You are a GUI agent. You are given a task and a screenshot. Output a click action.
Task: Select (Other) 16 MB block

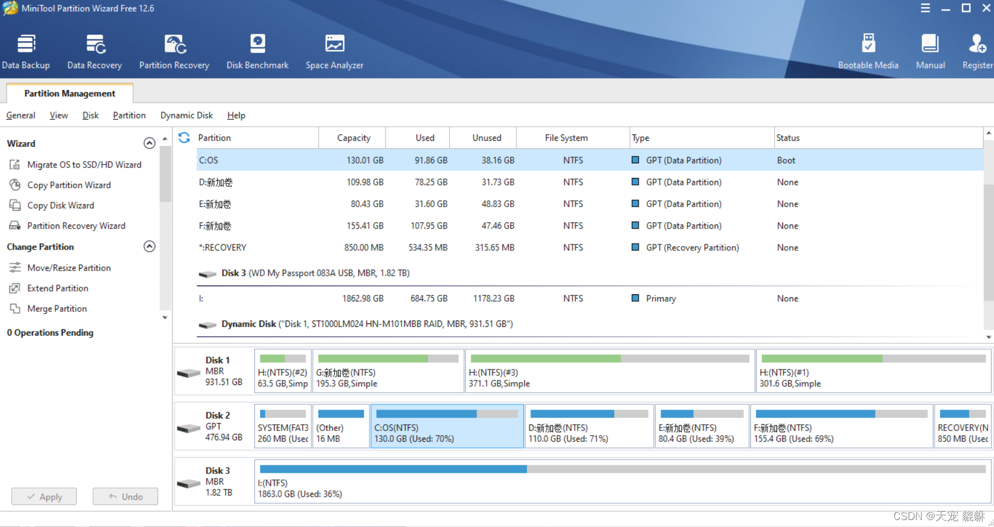(341, 426)
